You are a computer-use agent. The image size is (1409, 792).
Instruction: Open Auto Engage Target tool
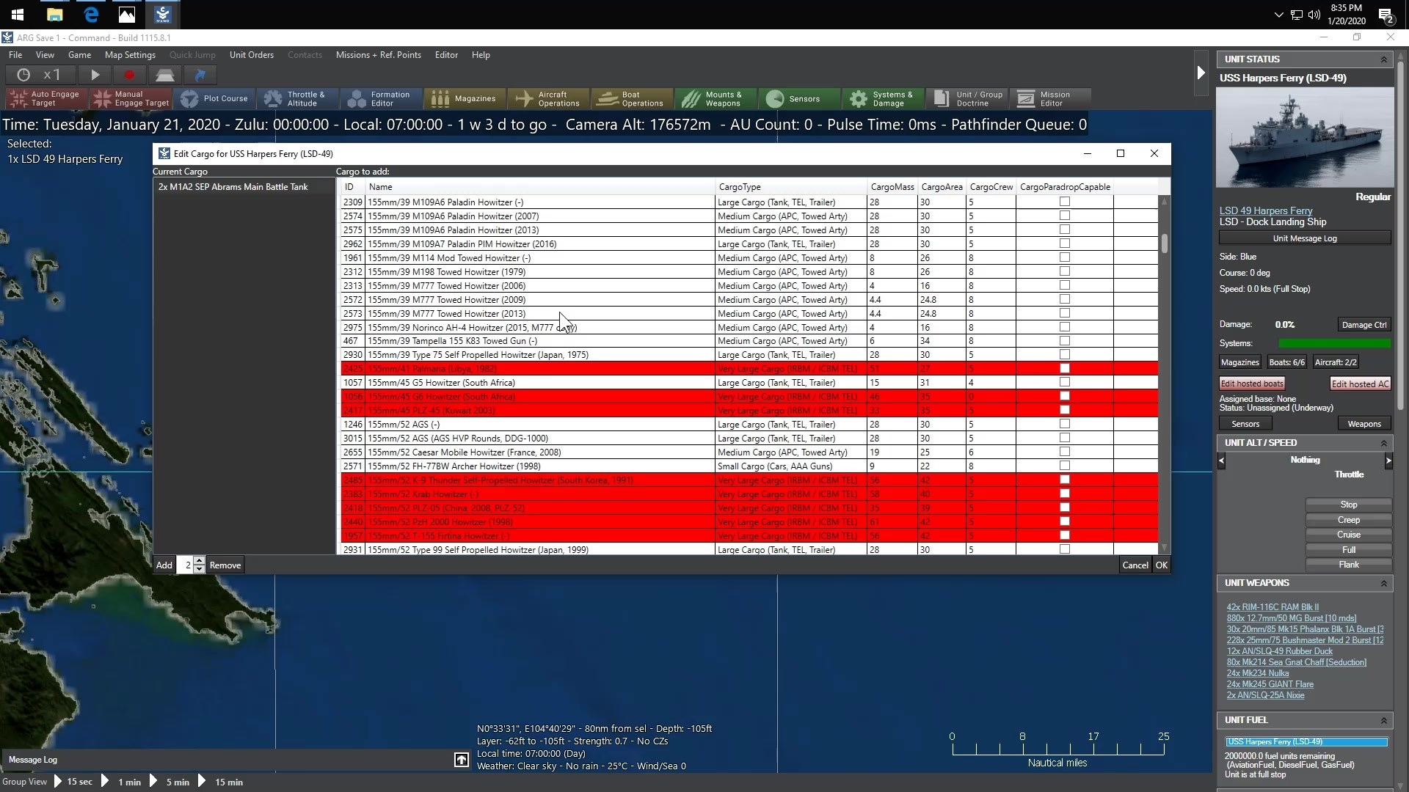[x=47, y=98]
